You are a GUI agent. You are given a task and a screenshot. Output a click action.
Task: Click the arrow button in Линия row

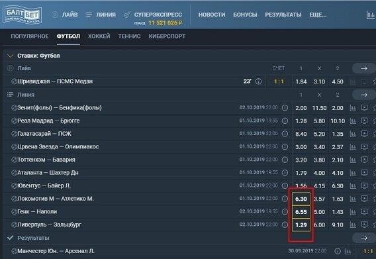point(364,95)
